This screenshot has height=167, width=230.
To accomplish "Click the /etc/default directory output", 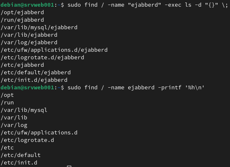I will click(21, 155).
